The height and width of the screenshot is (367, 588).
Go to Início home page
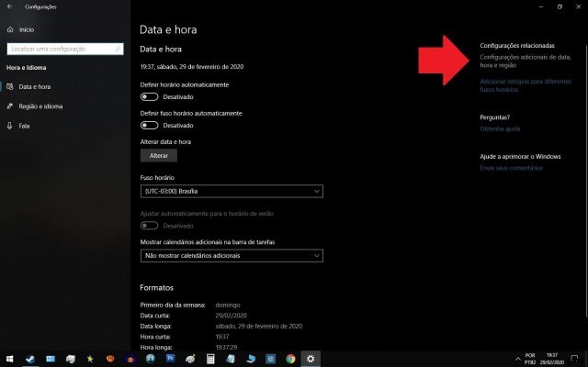pyautogui.click(x=25, y=29)
